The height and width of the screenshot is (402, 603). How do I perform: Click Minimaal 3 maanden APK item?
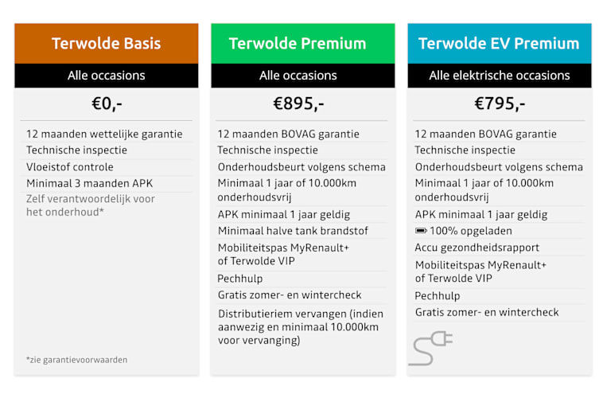coord(90,184)
